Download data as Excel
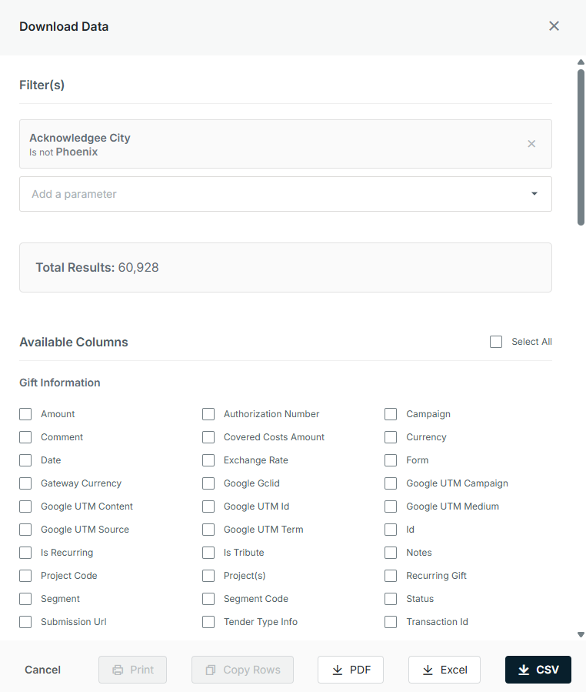Screen dimensions: 586x692 click(x=444, y=670)
